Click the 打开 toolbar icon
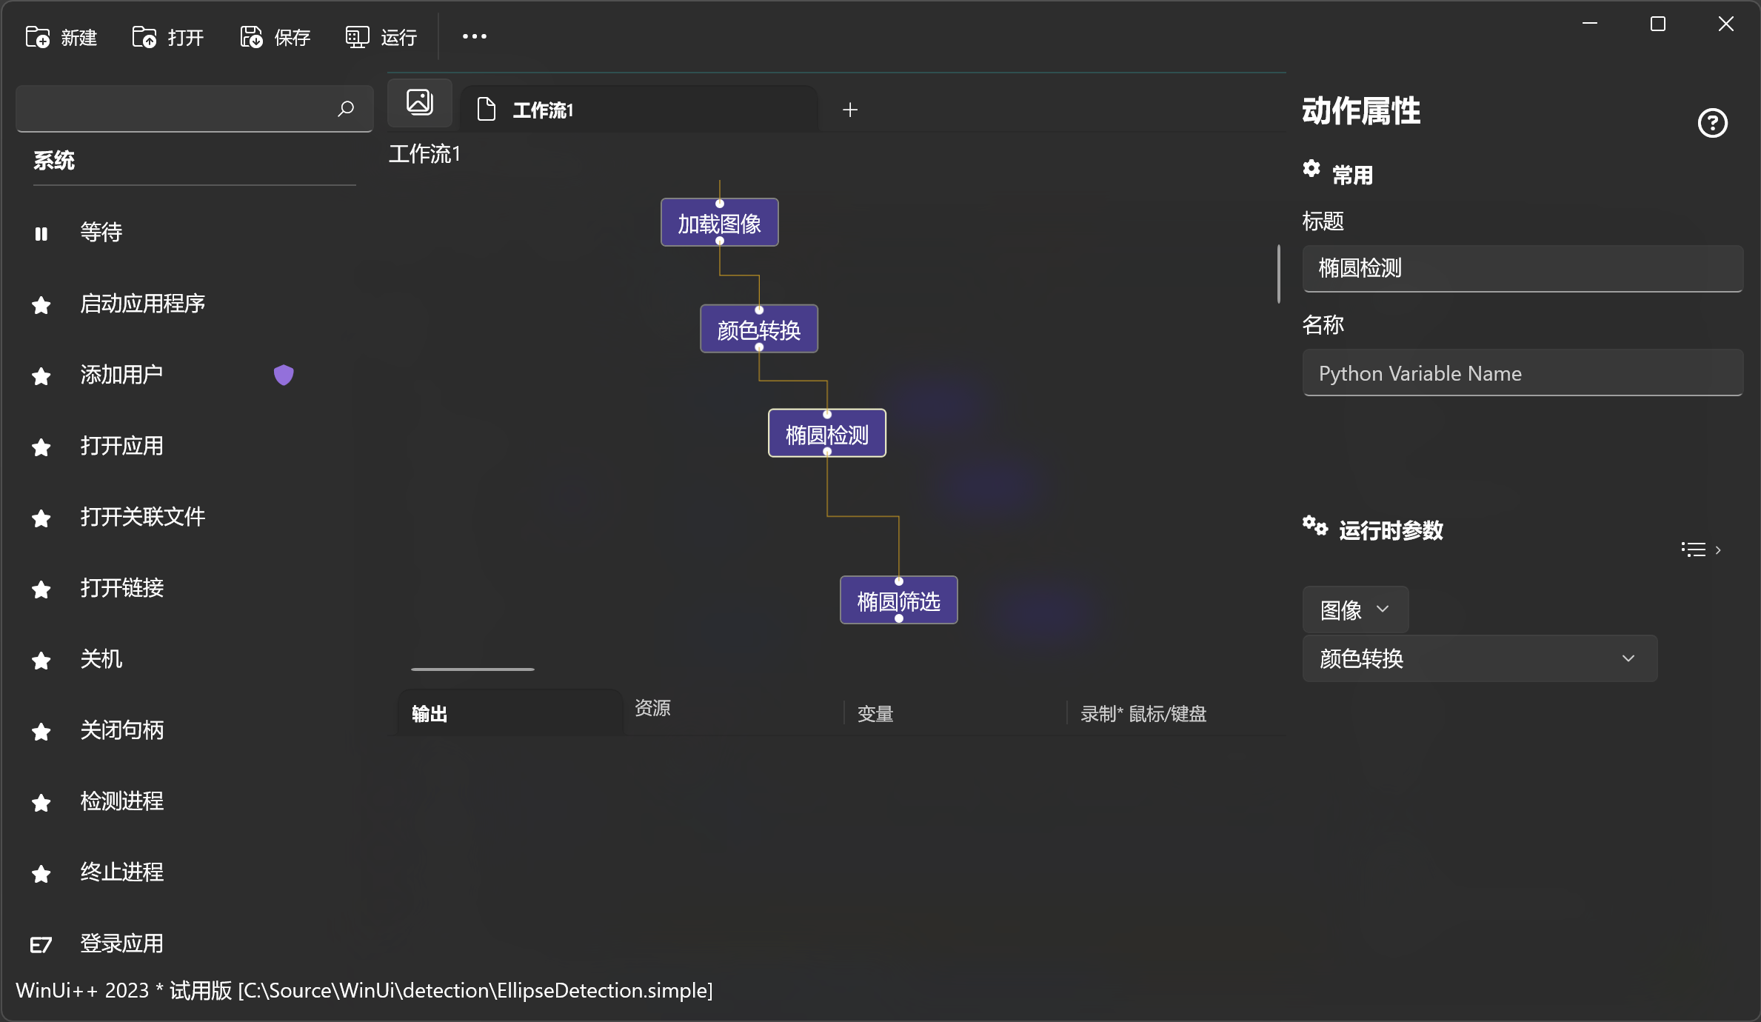1761x1022 pixels. coord(143,36)
